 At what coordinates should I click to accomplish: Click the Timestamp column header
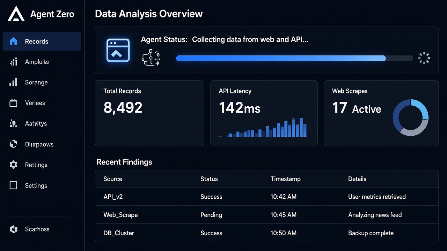coord(286,179)
